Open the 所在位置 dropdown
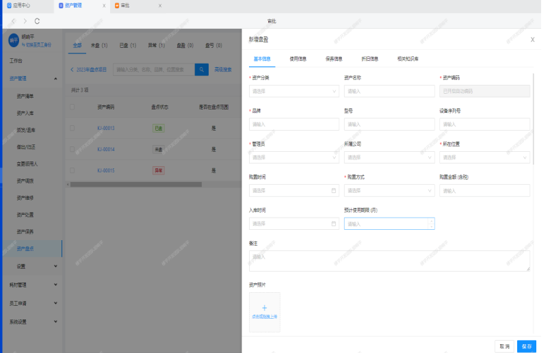 point(484,157)
